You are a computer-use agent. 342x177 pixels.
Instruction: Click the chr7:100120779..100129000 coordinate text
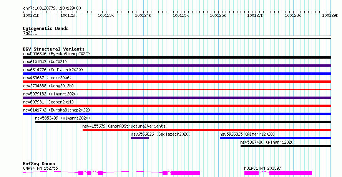click(x=52, y=8)
